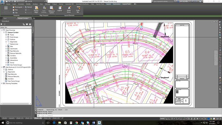
Task: Open the Toolspace help icon
Action: pyautogui.click(x=30, y=24)
